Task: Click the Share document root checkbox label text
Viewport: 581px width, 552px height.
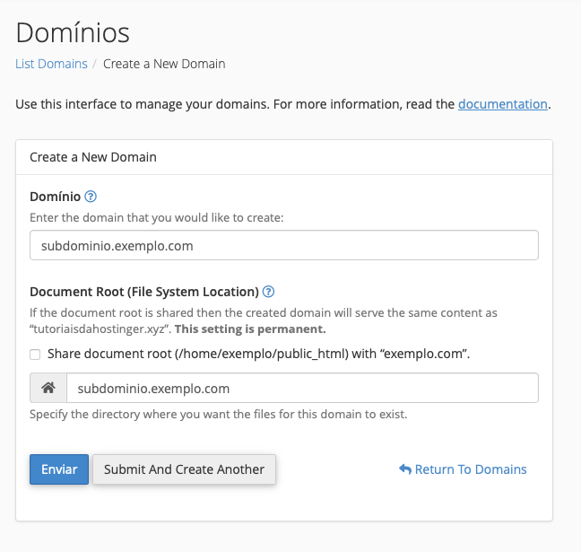Action: (258, 354)
